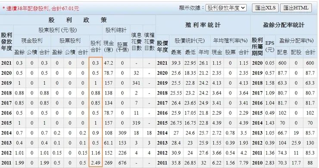Click the 最高 price column header
This screenshot has width=319, height=168.
click(176, 52)
